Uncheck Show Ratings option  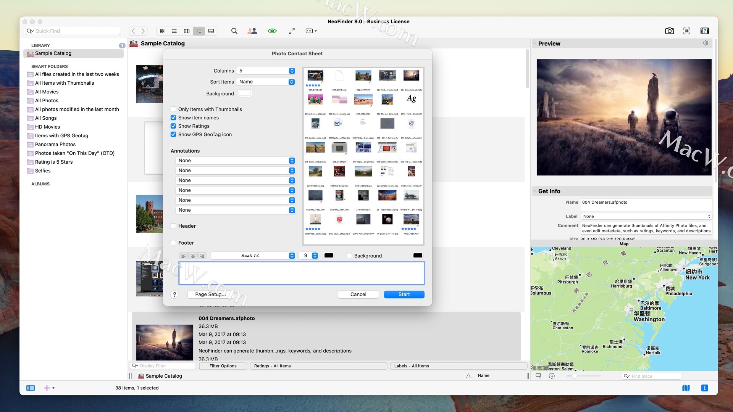tap(173, 126)
